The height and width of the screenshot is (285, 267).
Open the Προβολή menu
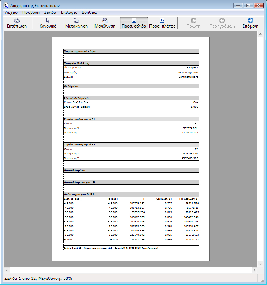[31, 12]
